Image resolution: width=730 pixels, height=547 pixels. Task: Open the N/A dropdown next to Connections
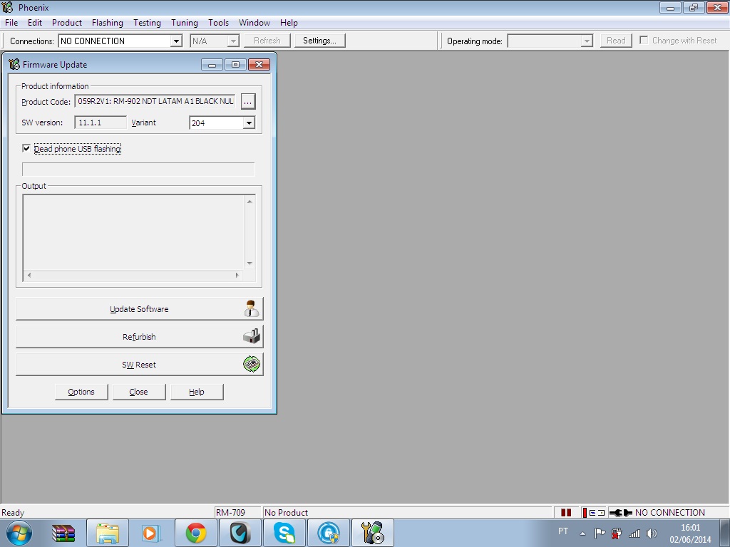(x=233, y=41)
